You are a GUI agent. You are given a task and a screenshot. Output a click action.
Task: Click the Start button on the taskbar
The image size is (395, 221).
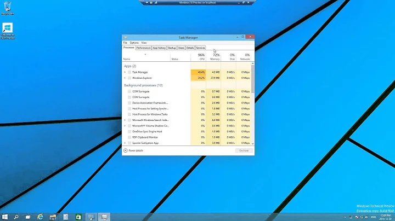coord(5,217)
